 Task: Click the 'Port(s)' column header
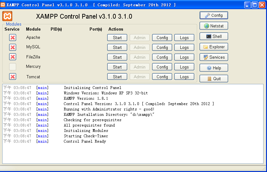(96, 29)
